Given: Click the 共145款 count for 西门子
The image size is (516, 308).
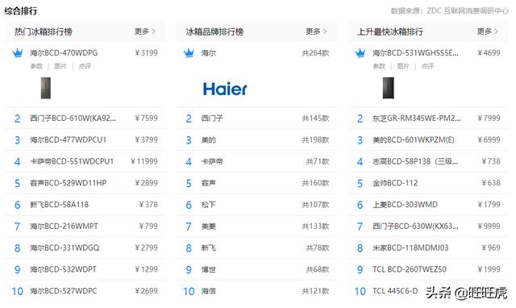Looking at the screenshot, I should 315,119.
